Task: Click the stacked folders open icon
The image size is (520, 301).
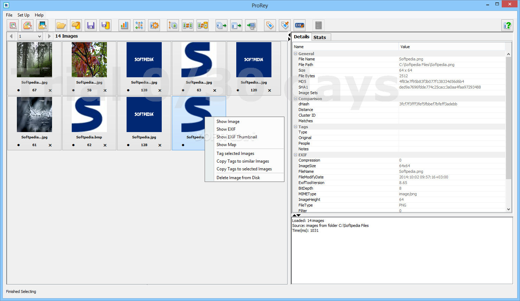Action: click(76, 25)
